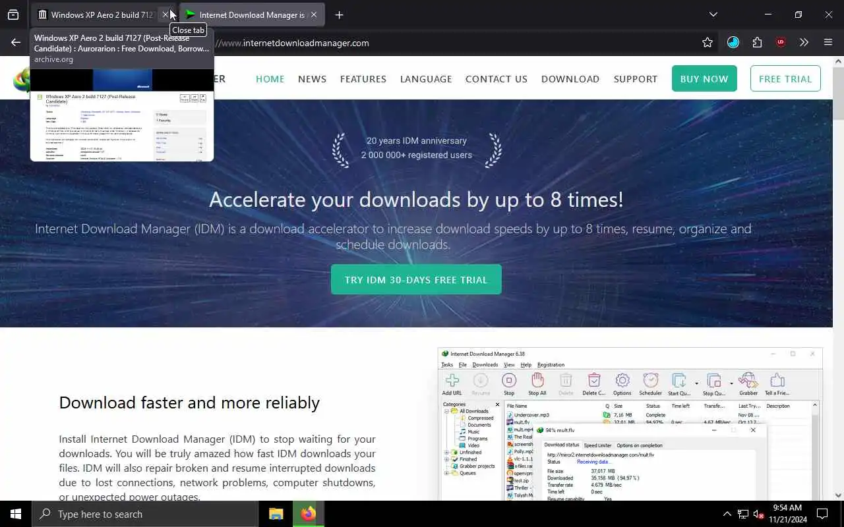The image size is (844, 527).
Task: Open the blue circular extension icon
Action: [x=733, y=42]
